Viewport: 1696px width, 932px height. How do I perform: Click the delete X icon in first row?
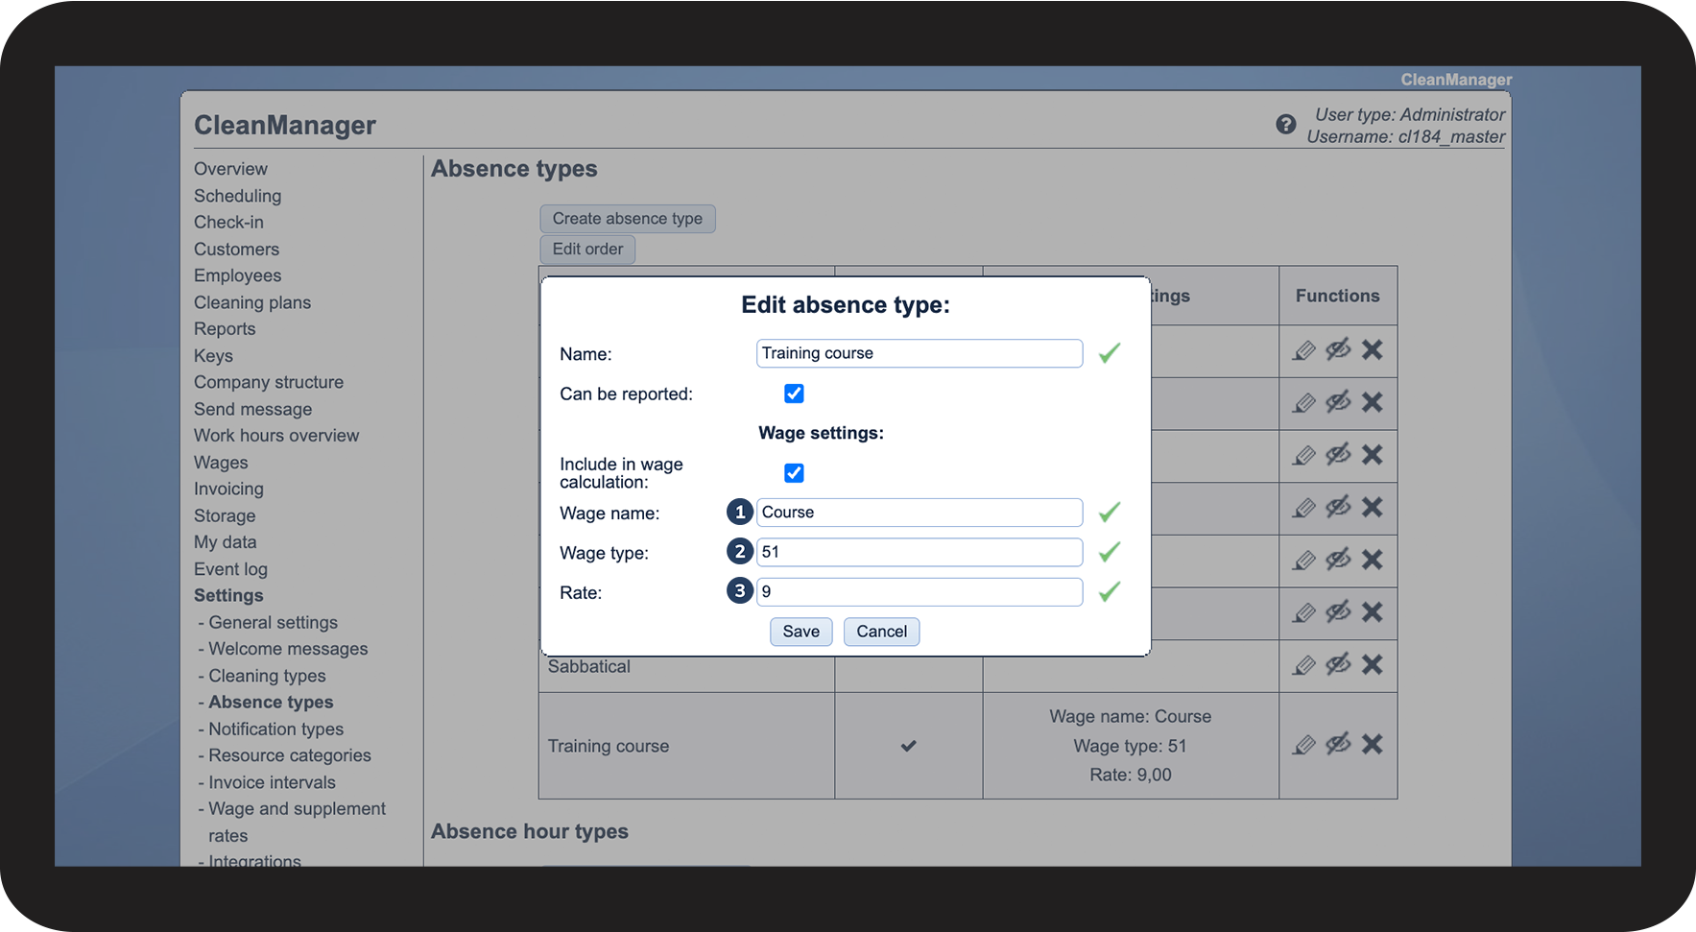click(1373, 349)
